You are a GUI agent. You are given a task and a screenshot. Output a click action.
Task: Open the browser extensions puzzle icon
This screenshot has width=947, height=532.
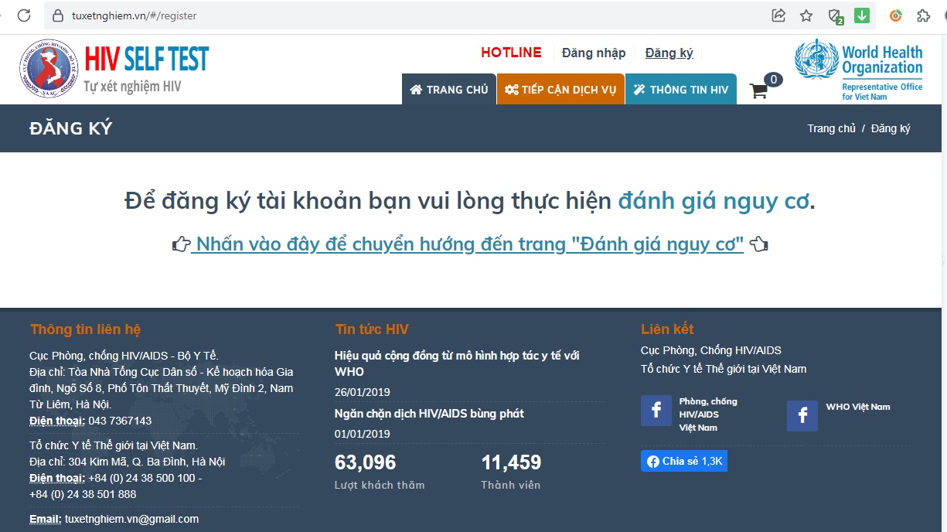tap(923, 15)
